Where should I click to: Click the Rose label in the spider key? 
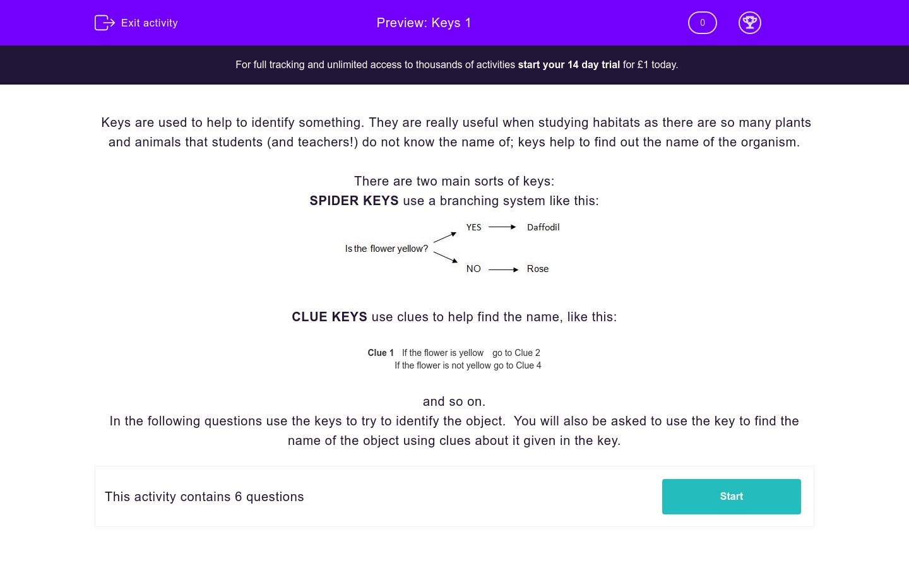click(537, 269)
